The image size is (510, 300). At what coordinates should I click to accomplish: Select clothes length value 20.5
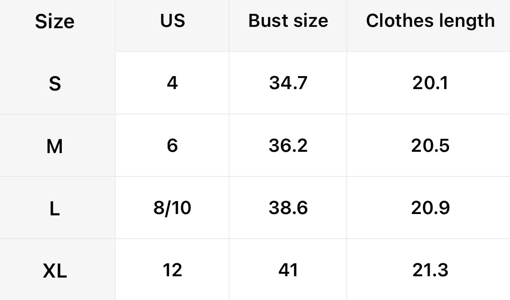[430, 146]
